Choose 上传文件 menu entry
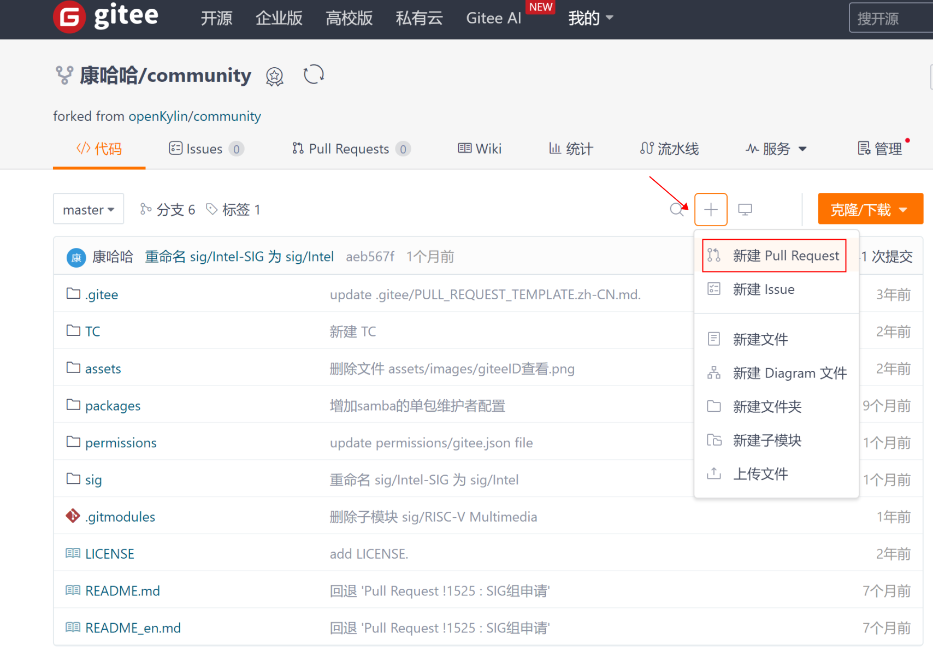Image resolution: width=933 pixels, height=651 pixels. [x=776, y=474]
